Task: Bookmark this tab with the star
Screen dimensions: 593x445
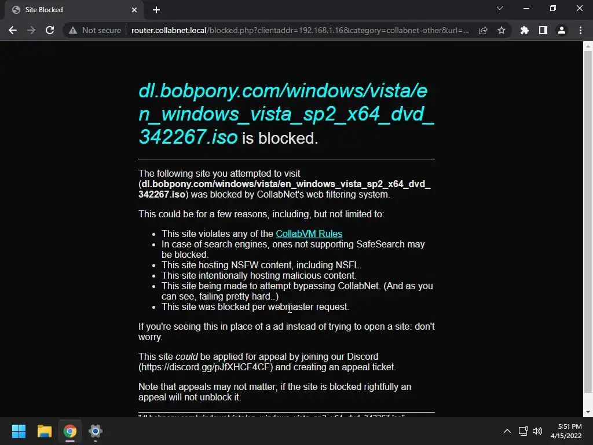Action: [x=502, y=30]
